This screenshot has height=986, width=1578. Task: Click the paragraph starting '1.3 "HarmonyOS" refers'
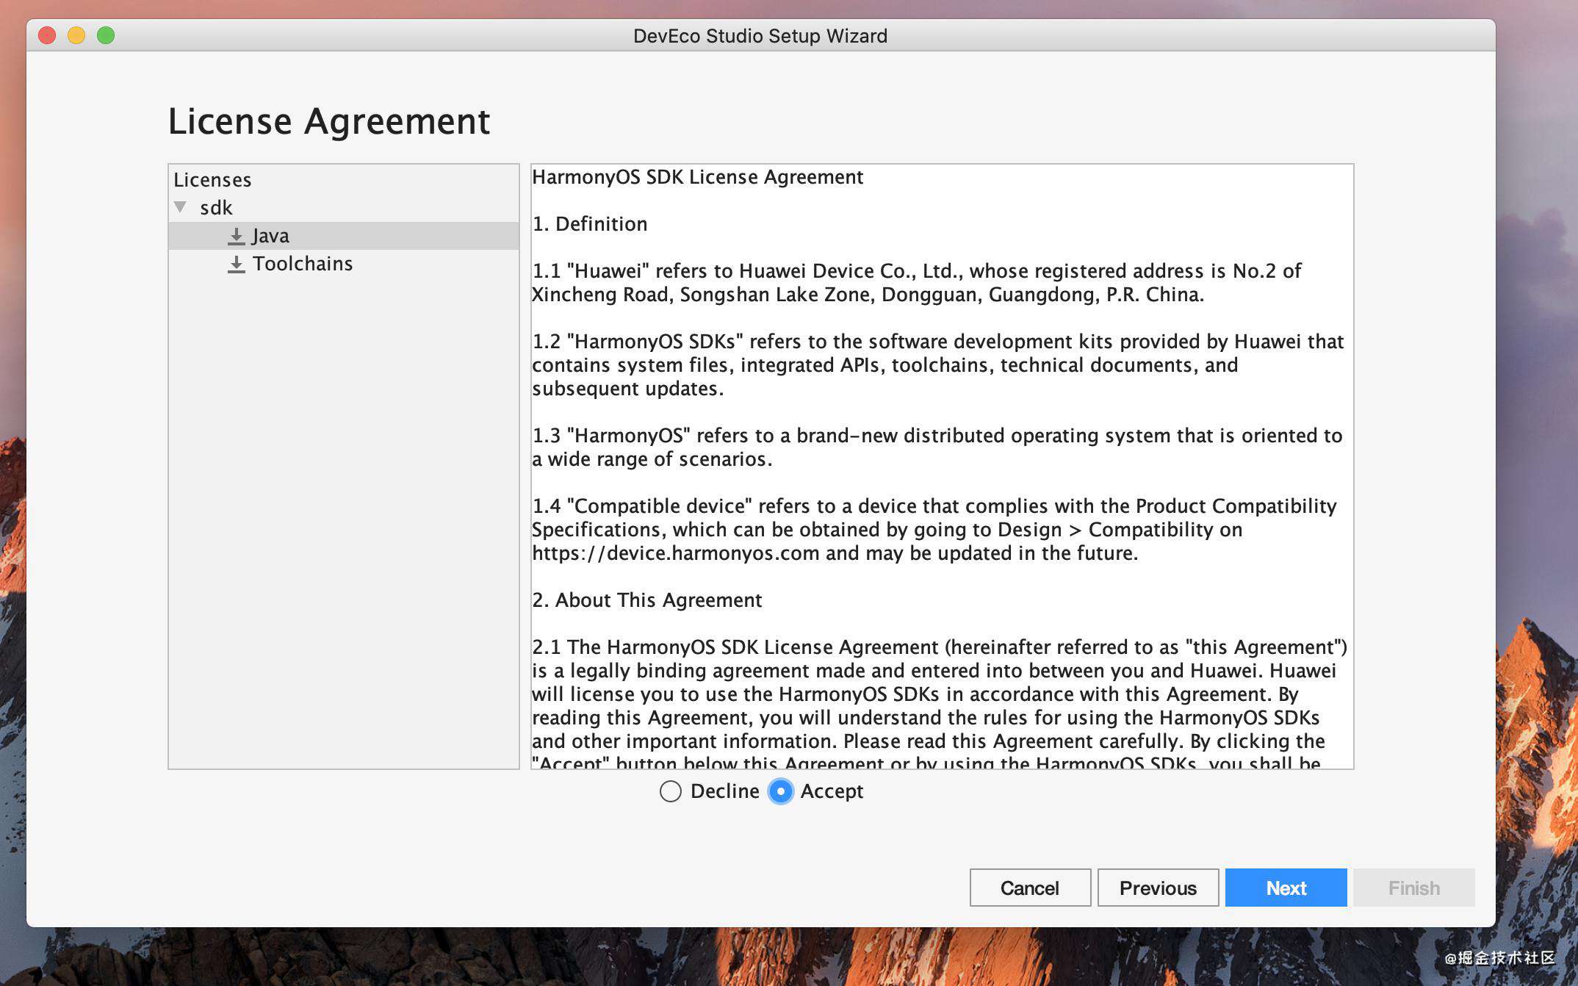pos(937,447)
